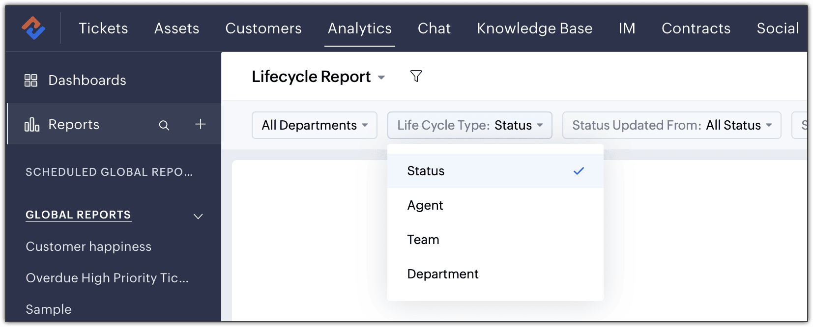Collapse the Global Reports section chevron
This screenshot has width=813, height=327.
click(198, 216)
